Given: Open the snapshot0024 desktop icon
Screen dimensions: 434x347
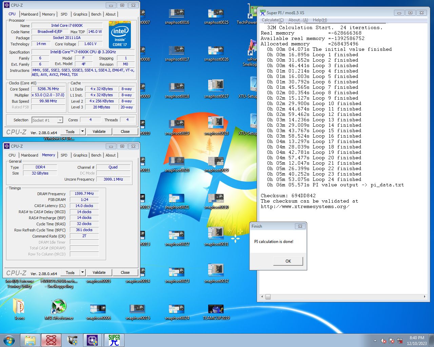Looking at the screenshot, I should click(x=177, y=312).
